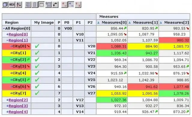Expand City[0] via its plus icon

[11, 46]
